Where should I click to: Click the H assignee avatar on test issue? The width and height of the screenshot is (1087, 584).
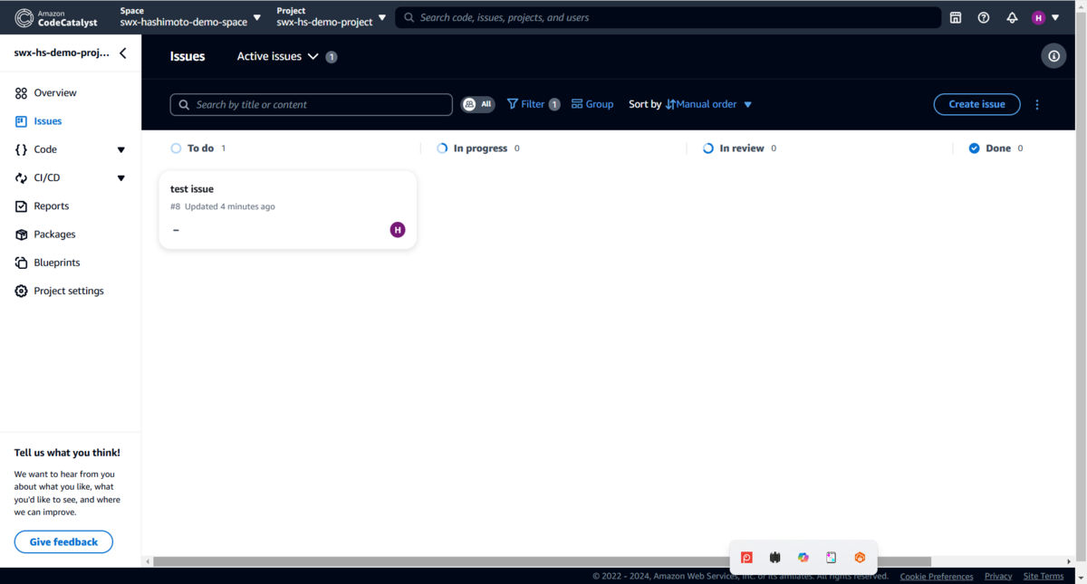click(398, 230)
